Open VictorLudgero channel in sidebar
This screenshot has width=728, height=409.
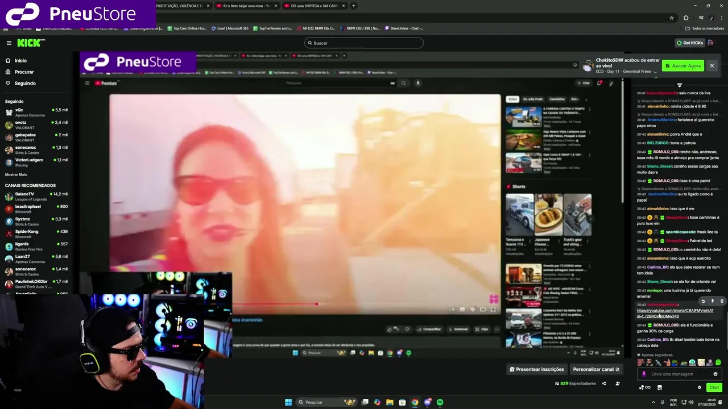click(x=36, y=162)
